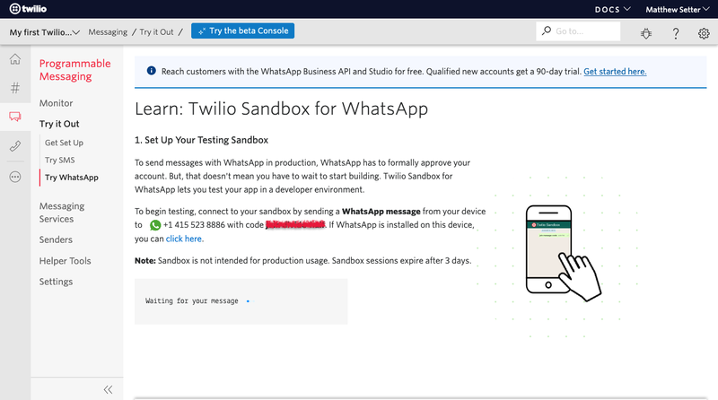This screenshot has width=718, height=400.
Task: Open the Phone Numbers hash icon
Action: [15, 87]
